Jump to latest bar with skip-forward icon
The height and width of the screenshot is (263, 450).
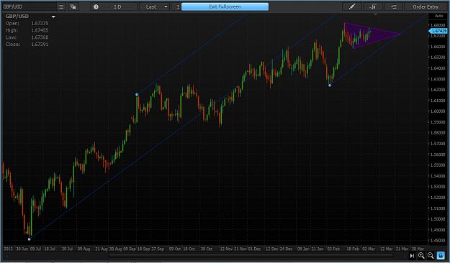click(412, 256)
